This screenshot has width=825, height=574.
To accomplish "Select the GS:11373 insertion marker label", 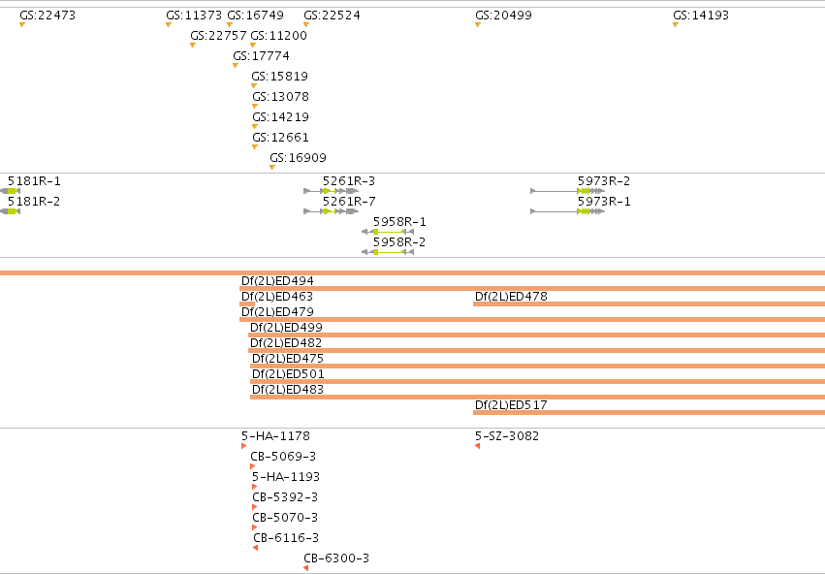I will 194,16.
